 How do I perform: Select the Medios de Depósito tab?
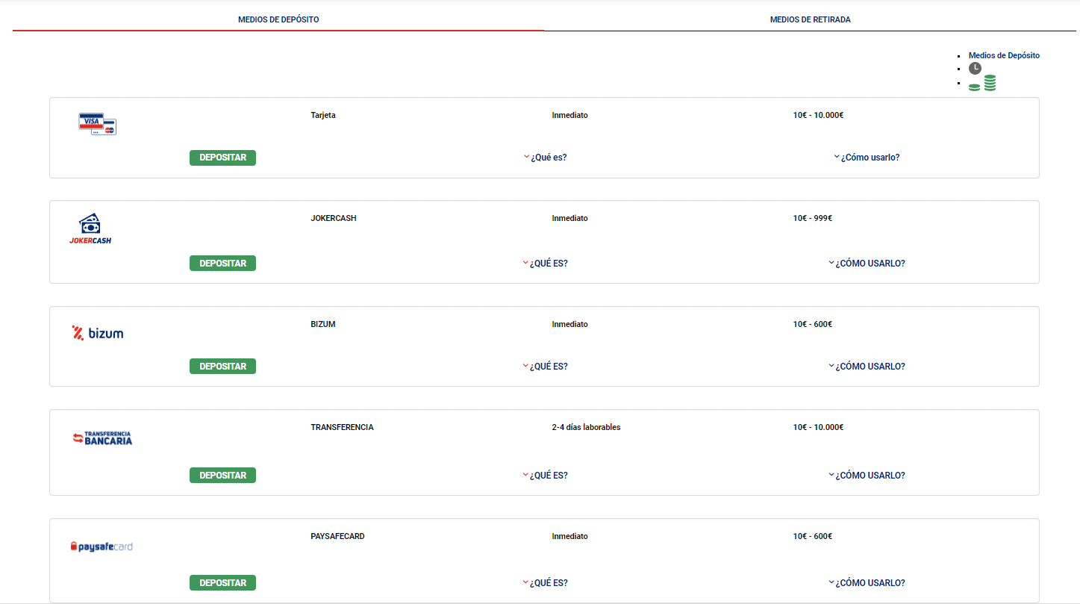[x=278, y=19]
